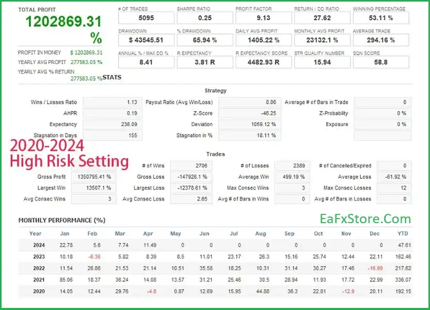This screenshot has width=430, height=310.
Task: Select the Profit Factor 9.13 field
Action: point(263,18)
